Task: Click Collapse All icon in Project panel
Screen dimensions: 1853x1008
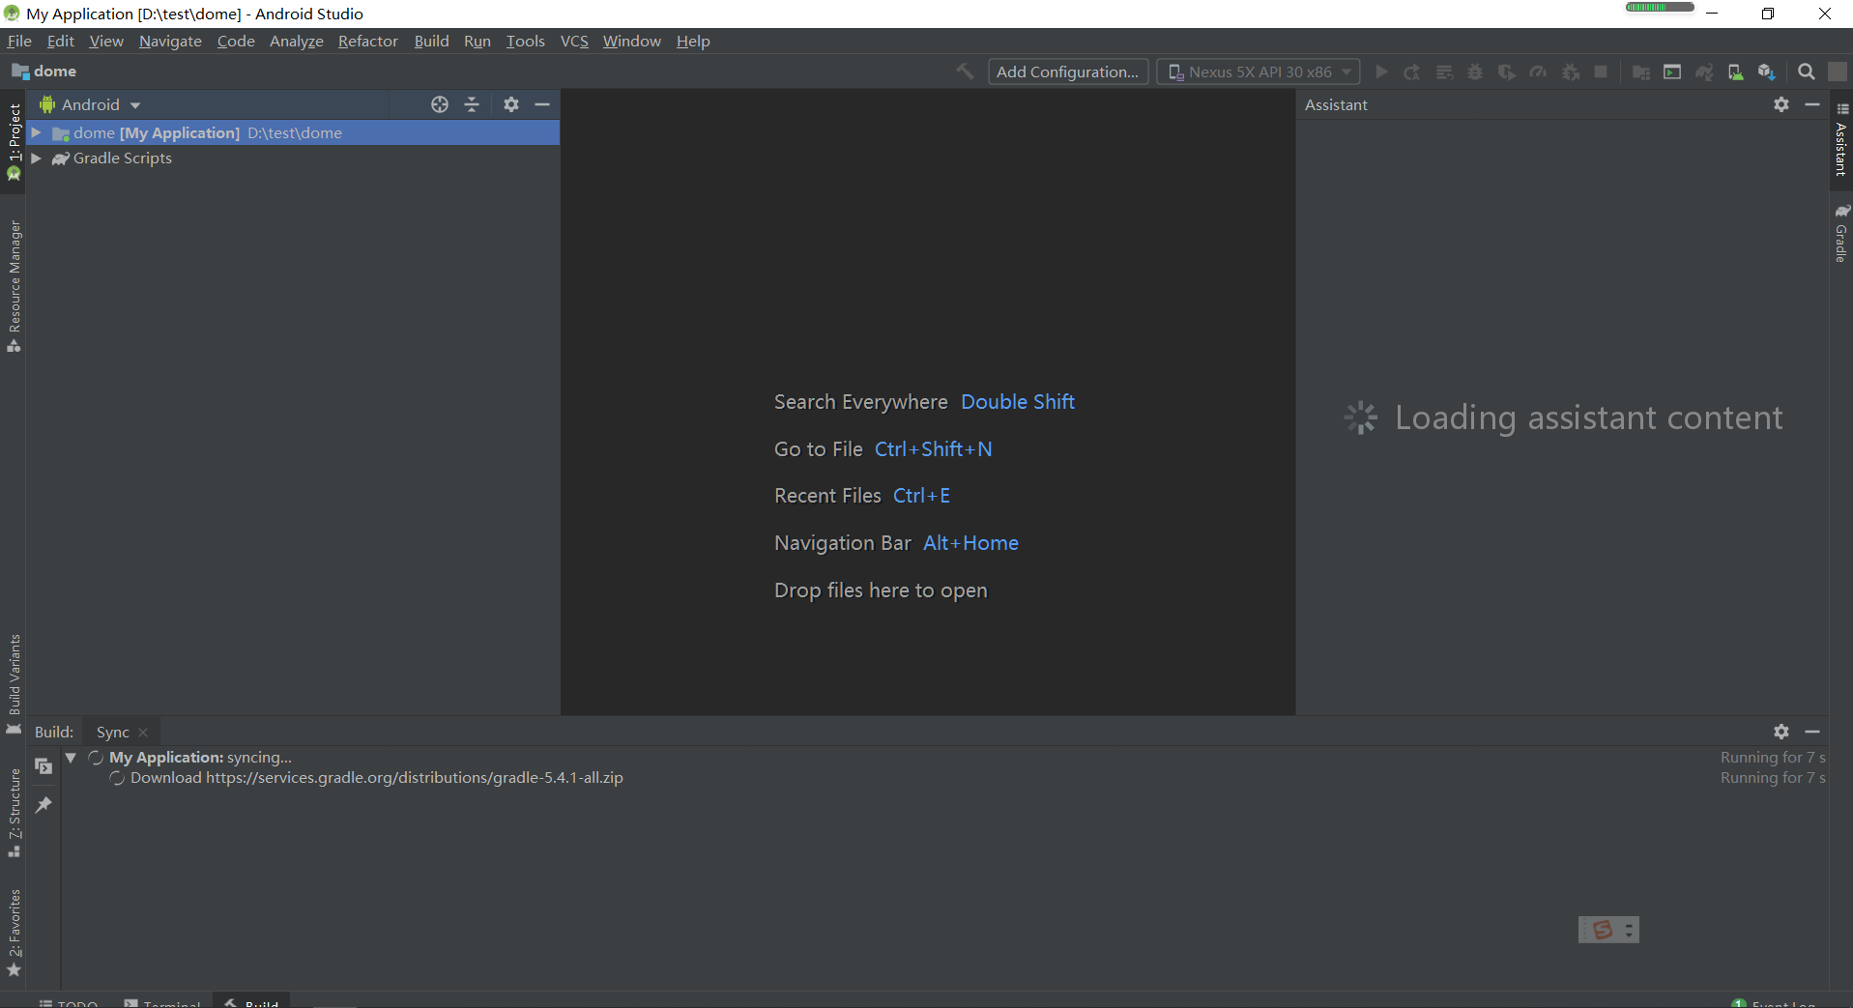Action: 472,104
